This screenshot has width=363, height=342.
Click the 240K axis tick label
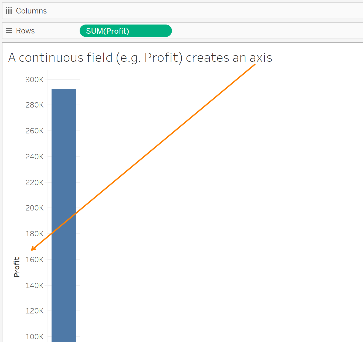[34, 157]
